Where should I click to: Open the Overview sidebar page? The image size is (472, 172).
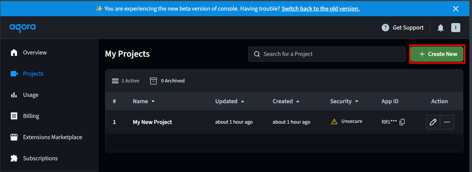35,53
